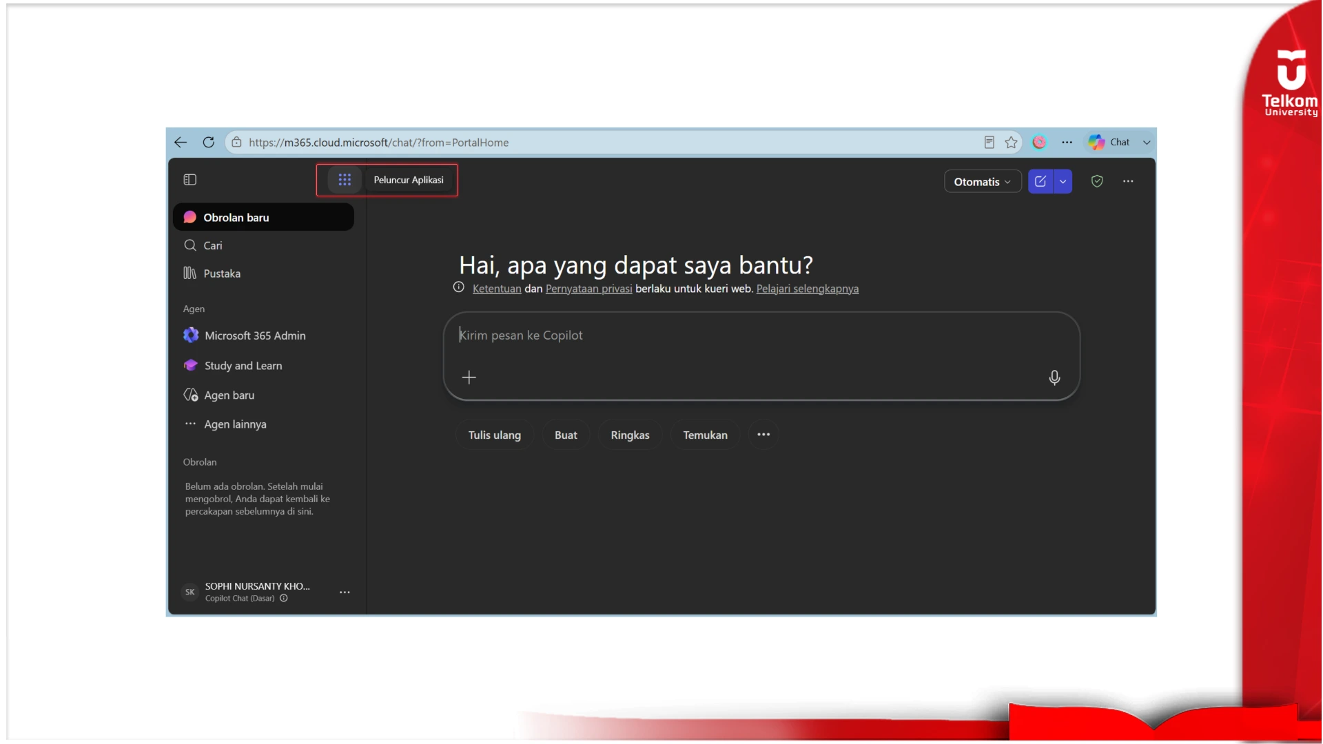Click info icon beside Copilot Chat (Dasar)
The width and height of the screenshot is (1323, 744).
[284, 599]
